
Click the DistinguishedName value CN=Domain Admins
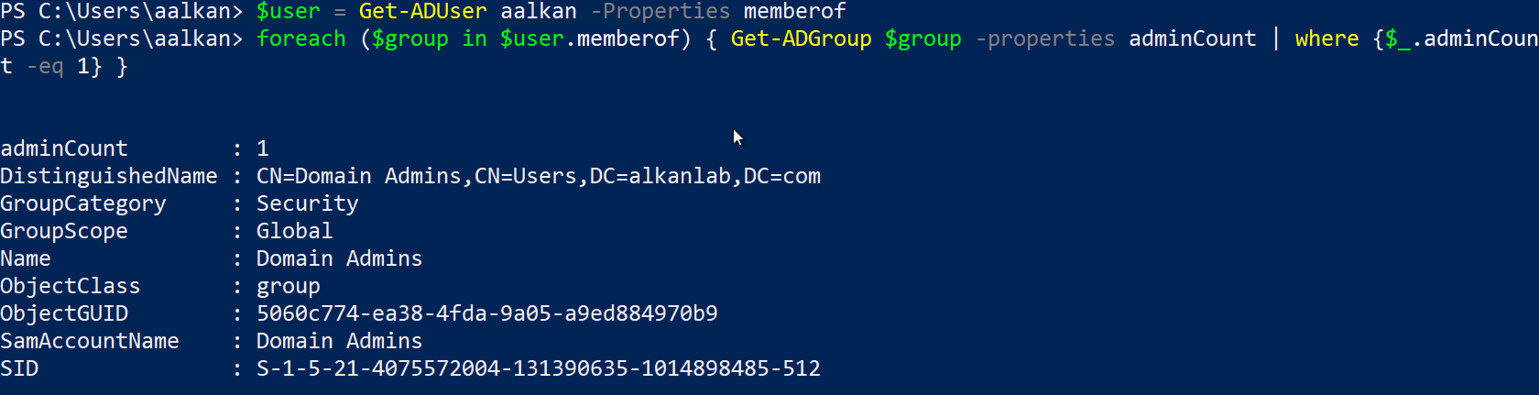(x=538, y=176)
